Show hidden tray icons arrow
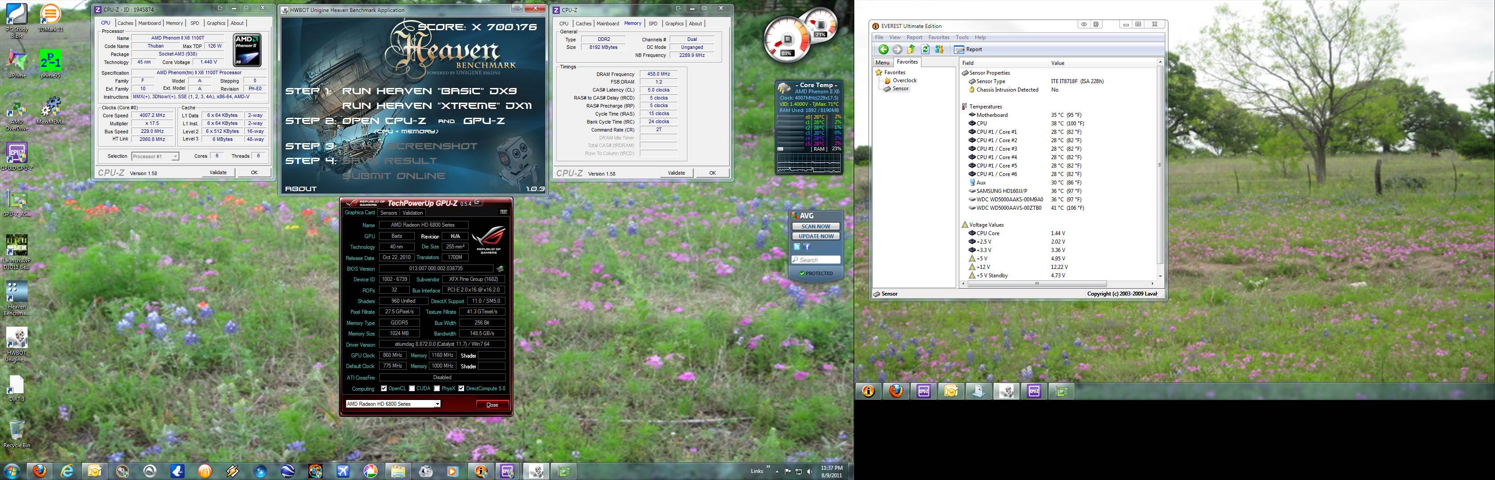1495x480 pixels. (777, 471)
